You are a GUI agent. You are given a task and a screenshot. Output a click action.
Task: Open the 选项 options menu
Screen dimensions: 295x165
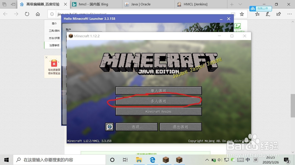[137, 127]
